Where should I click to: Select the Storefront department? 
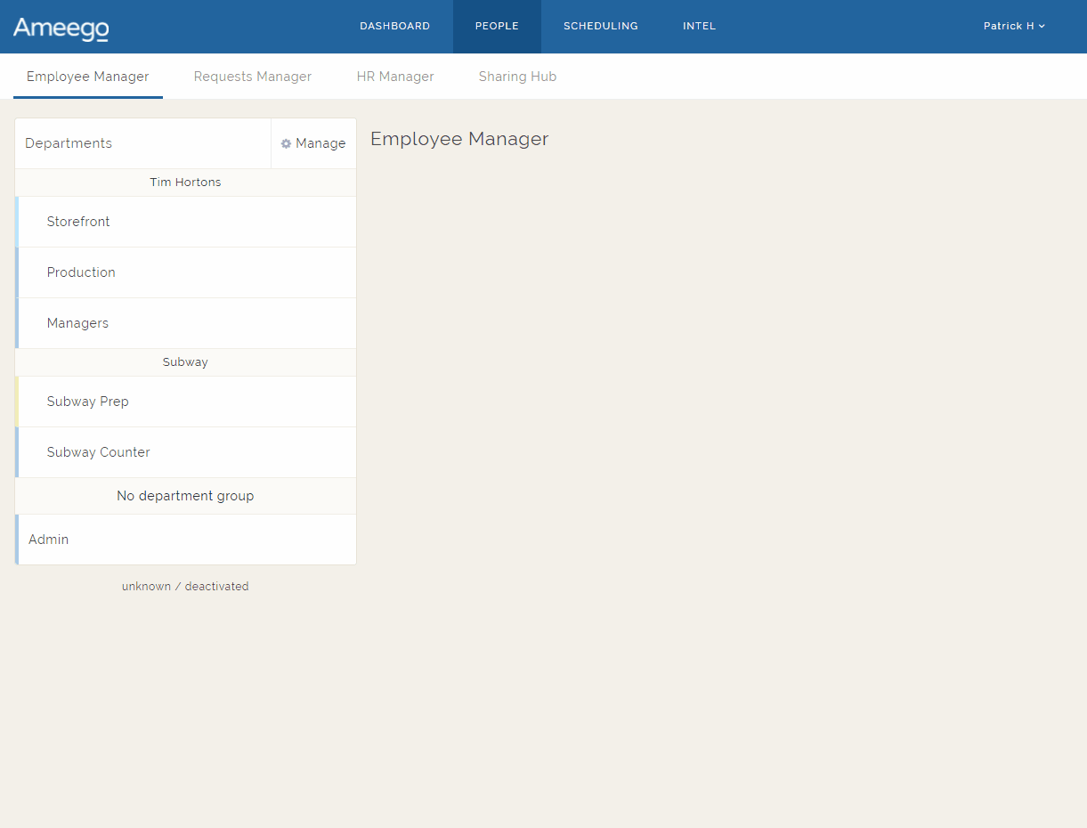[x=78, y=222]
